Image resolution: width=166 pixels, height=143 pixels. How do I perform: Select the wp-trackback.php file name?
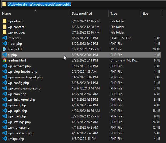pyautogui.click(x=21, y=133)
